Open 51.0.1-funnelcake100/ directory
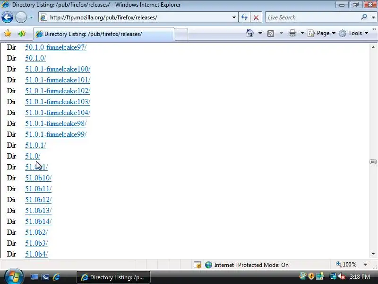This screenshot has width=378, height=284. point(58,69)
